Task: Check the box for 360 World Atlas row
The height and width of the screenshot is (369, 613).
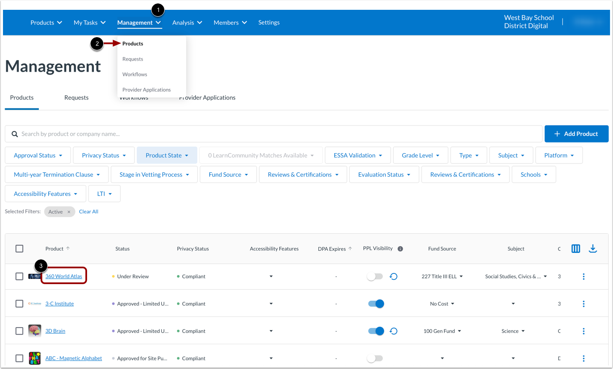Action: 19,276
